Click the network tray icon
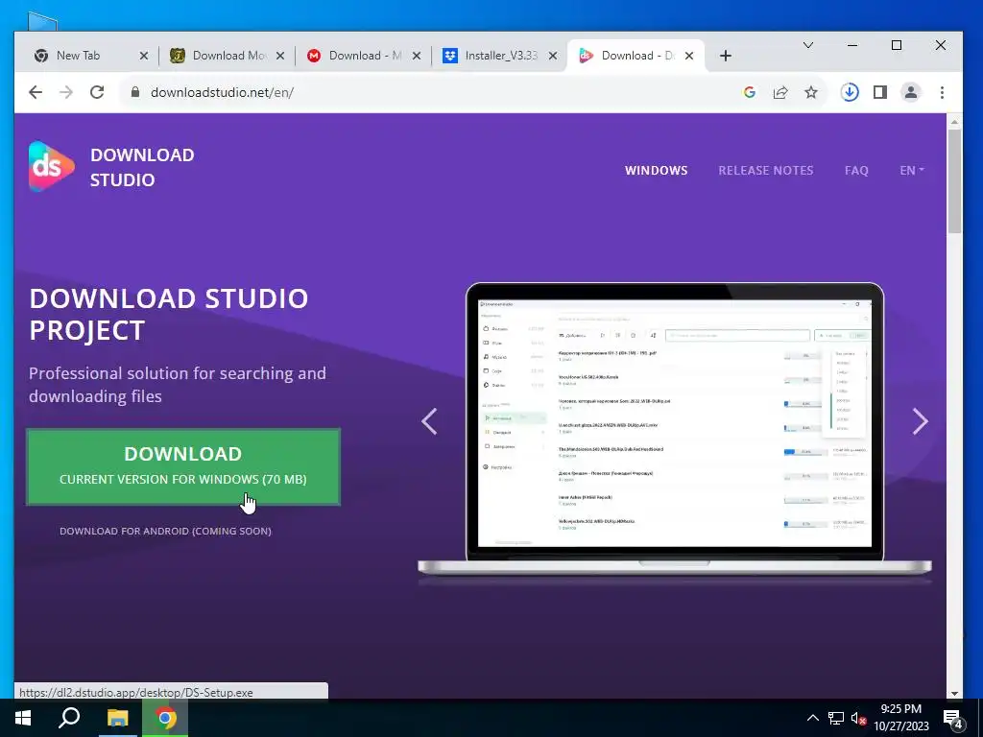 tap(836, 719)
